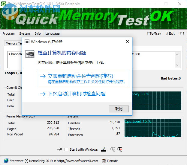This screenshot has height=165, width=187.
Task: Click the pencil edit icon
Action: click(104, 149)
